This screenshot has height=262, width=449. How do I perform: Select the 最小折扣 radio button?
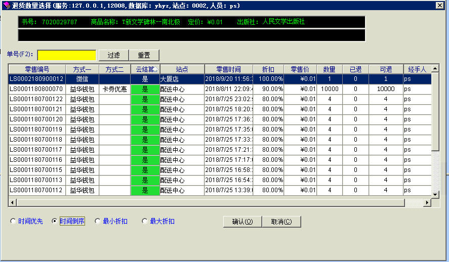click(x=98, y=222)
